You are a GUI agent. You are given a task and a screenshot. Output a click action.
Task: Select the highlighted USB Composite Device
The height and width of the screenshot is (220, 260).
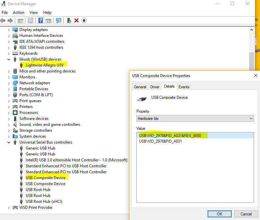click(45, 178)
